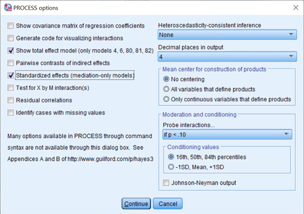This screenshot has height=214, width=304.
Task: Enable Residual correlations option
Action: [x=11, y=100]
